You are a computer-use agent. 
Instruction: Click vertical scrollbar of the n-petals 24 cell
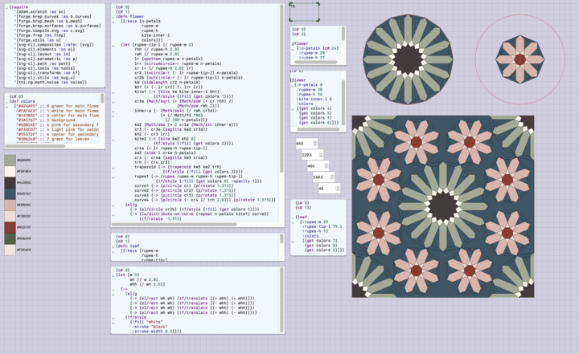[x=343, y=34]
